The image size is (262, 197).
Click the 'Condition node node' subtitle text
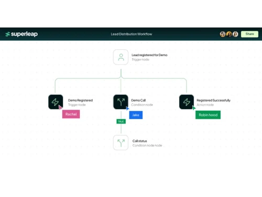147,146
